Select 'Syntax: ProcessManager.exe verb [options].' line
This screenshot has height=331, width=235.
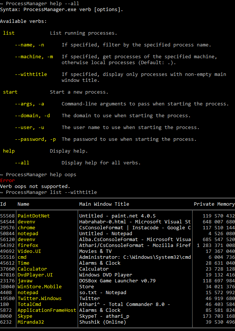(62, 10)
